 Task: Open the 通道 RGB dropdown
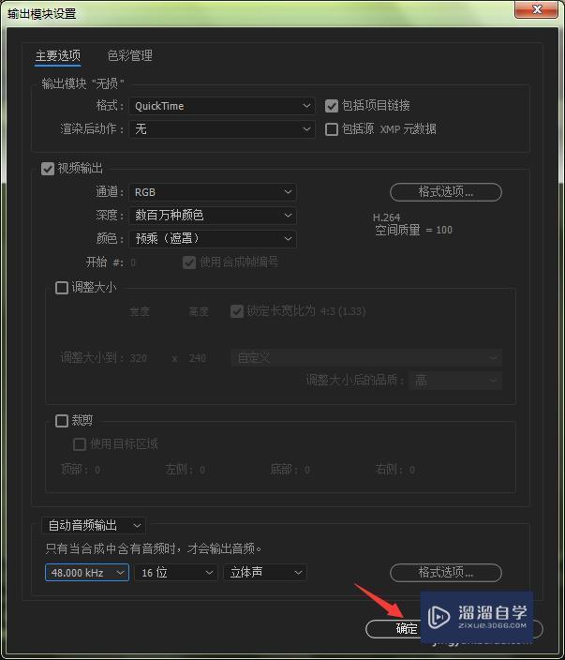tap(213, 192)
